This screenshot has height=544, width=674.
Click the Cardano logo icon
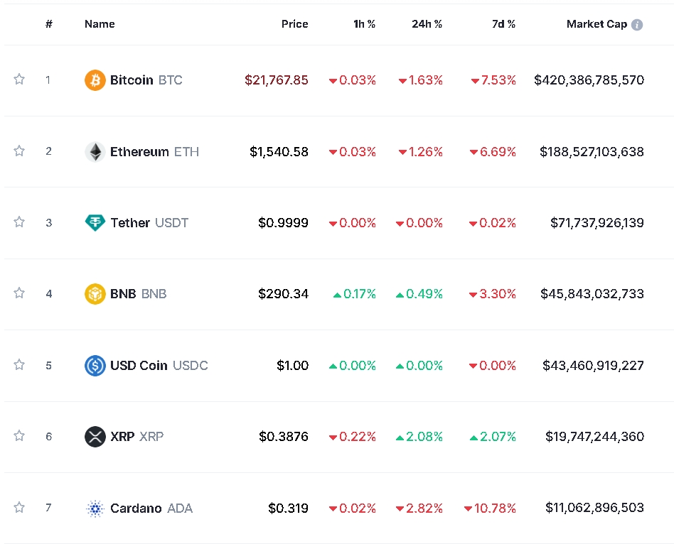95,508
